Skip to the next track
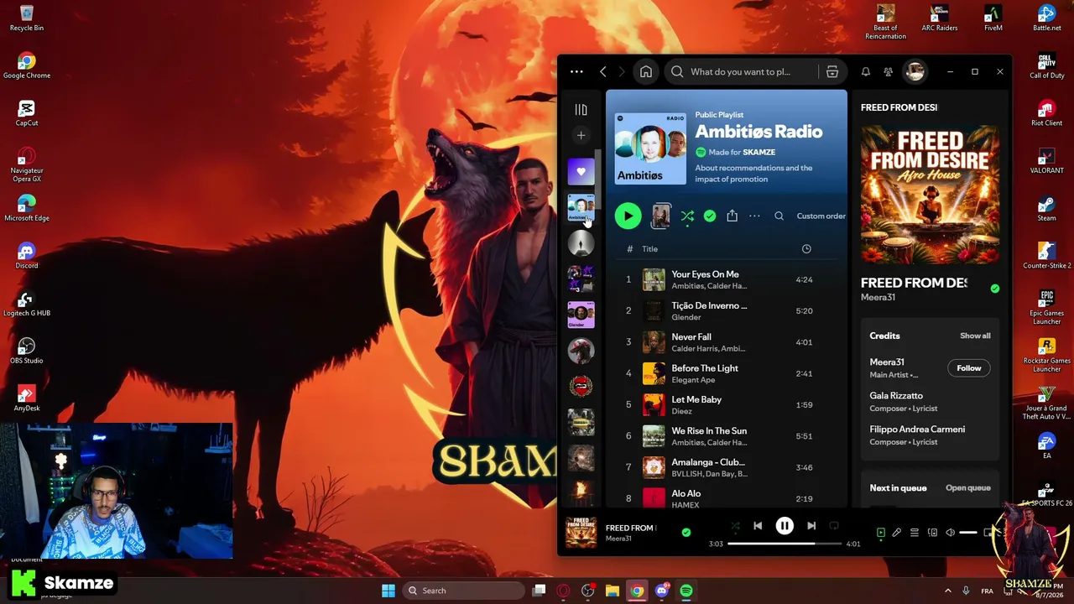The image size is (1074, 604). [811, 526]
